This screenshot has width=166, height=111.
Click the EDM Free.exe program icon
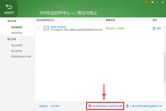[x=46, y=28]
